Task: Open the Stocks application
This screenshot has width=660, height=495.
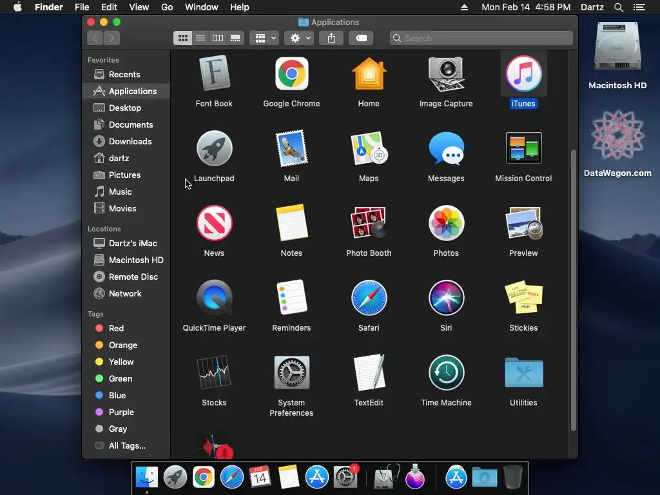Action: coord(214,373)
